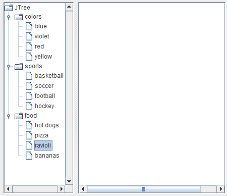Click the colors folder icon
227x196 pixels.
(19, 17)
